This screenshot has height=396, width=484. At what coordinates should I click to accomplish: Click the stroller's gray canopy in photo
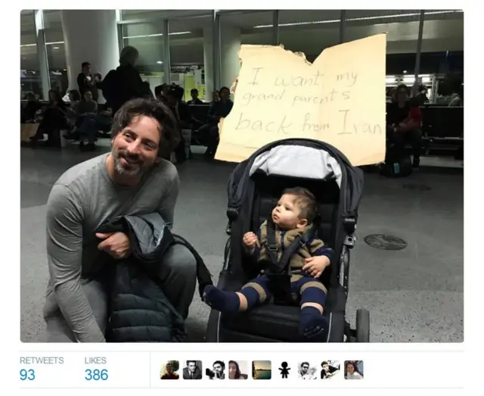tap(297, 162)
